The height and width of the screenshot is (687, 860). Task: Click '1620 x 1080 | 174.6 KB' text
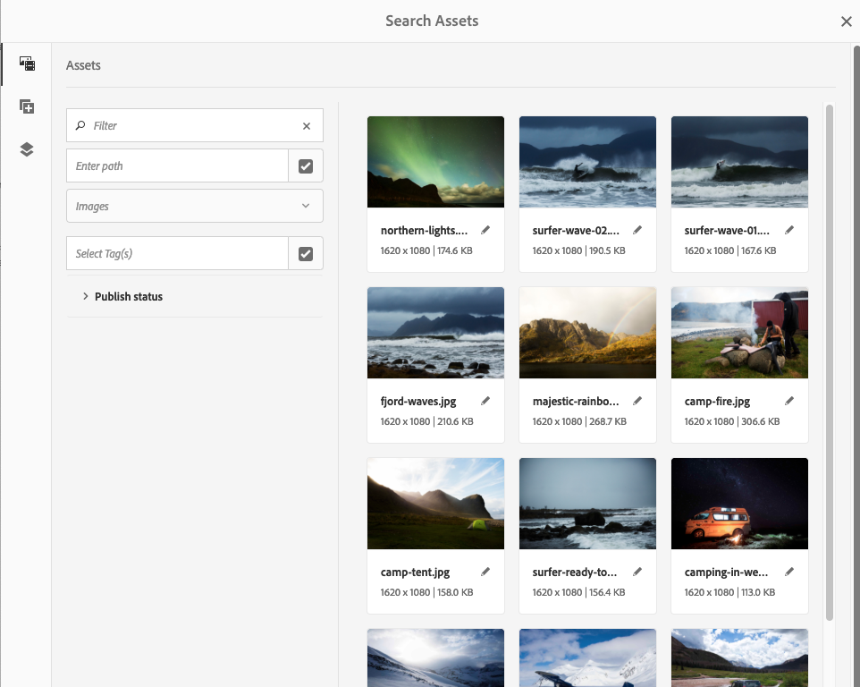[x=426, y=250]
